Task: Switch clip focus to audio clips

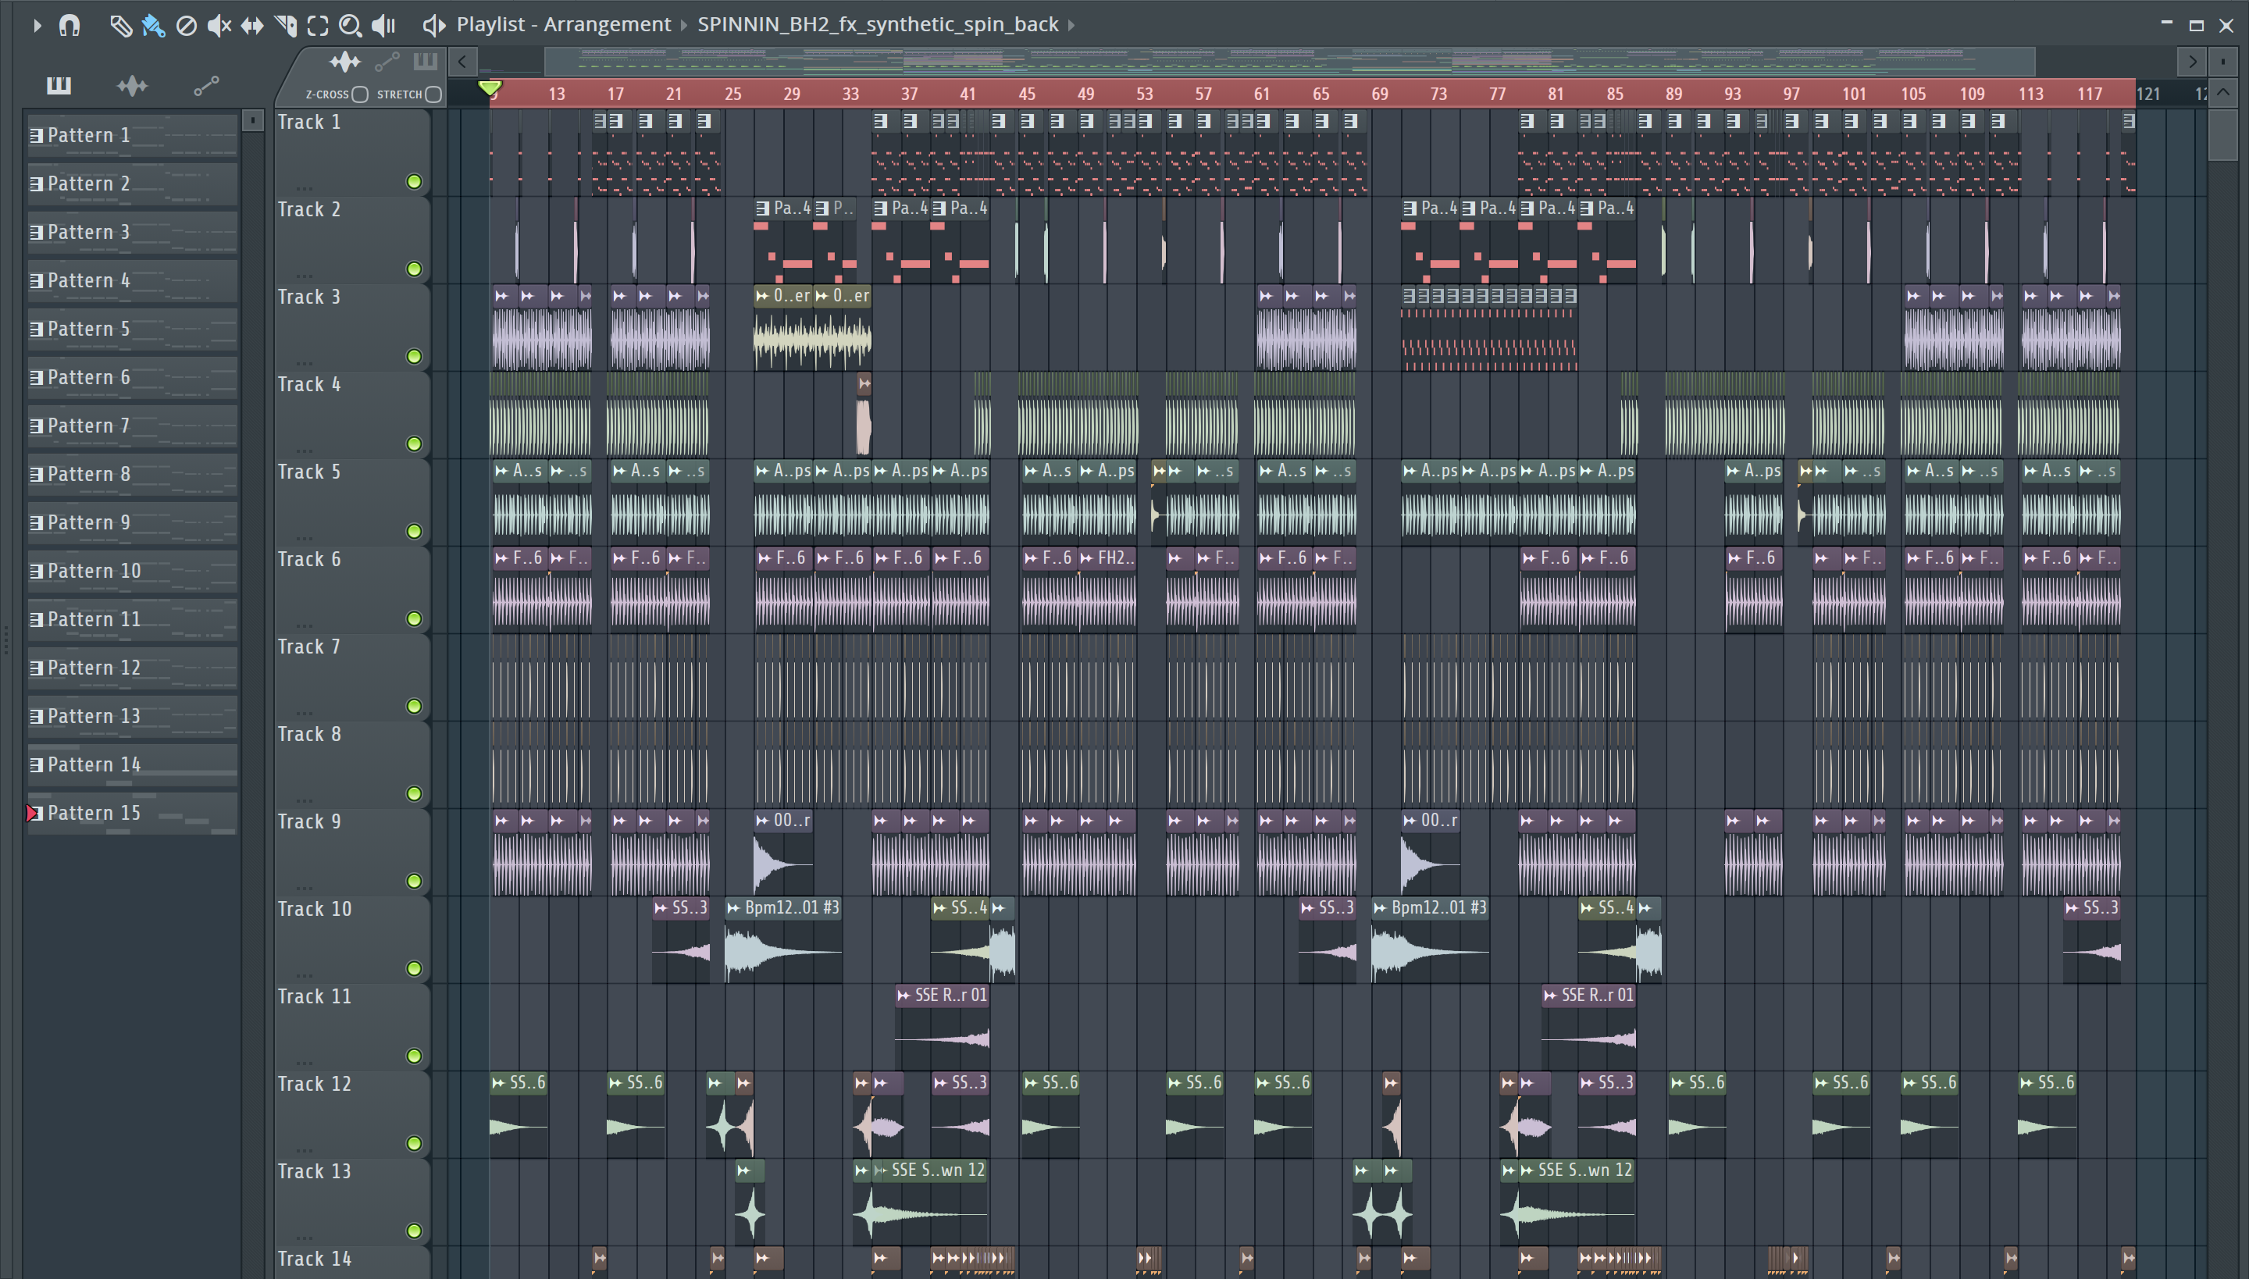Action: click(x=344, y=62)
